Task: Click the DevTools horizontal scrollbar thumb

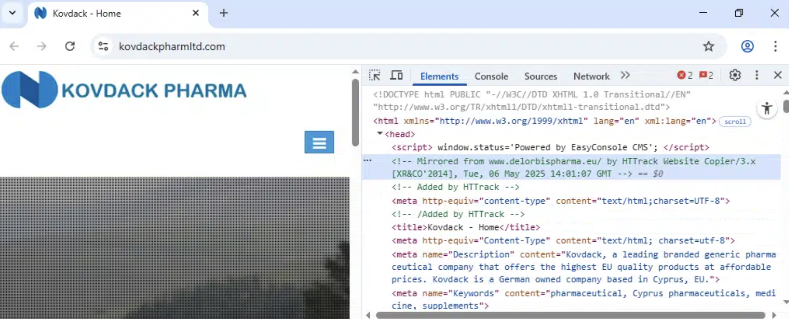Action: [571, 315]
